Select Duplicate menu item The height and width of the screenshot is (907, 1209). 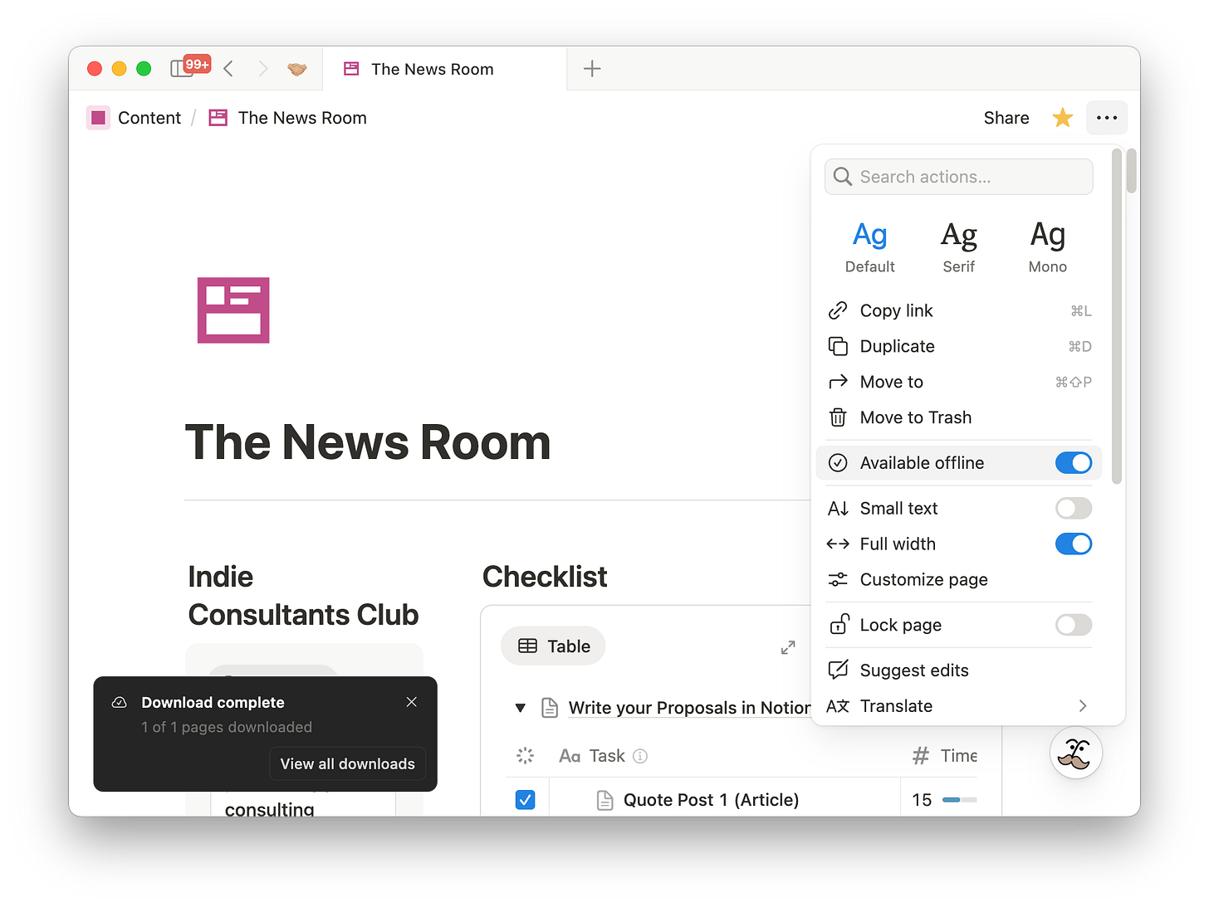(959, 346)
